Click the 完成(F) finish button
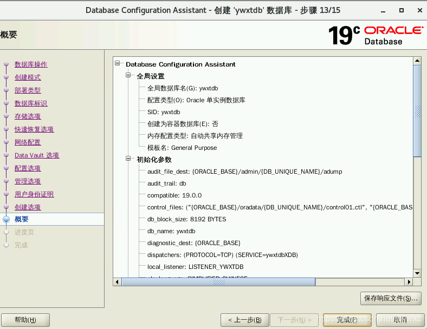The image size is (427, 329). tap(347, 320)
